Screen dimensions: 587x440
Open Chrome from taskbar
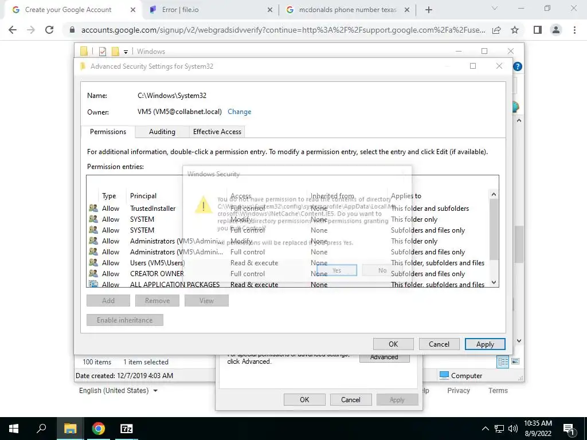(98, 429)
